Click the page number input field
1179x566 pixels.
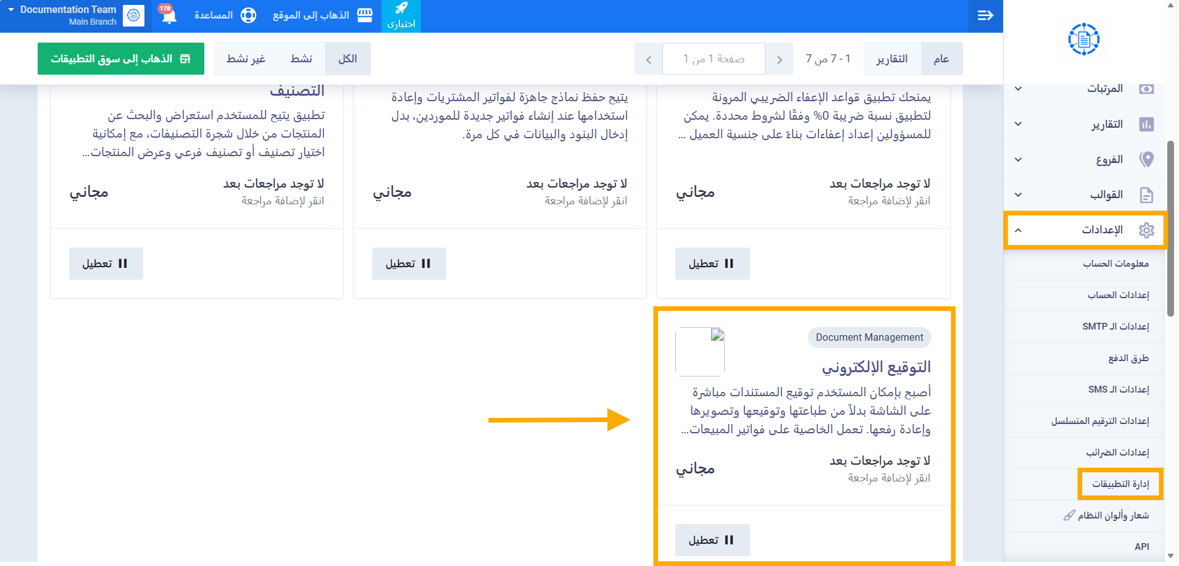click(714, 59)
